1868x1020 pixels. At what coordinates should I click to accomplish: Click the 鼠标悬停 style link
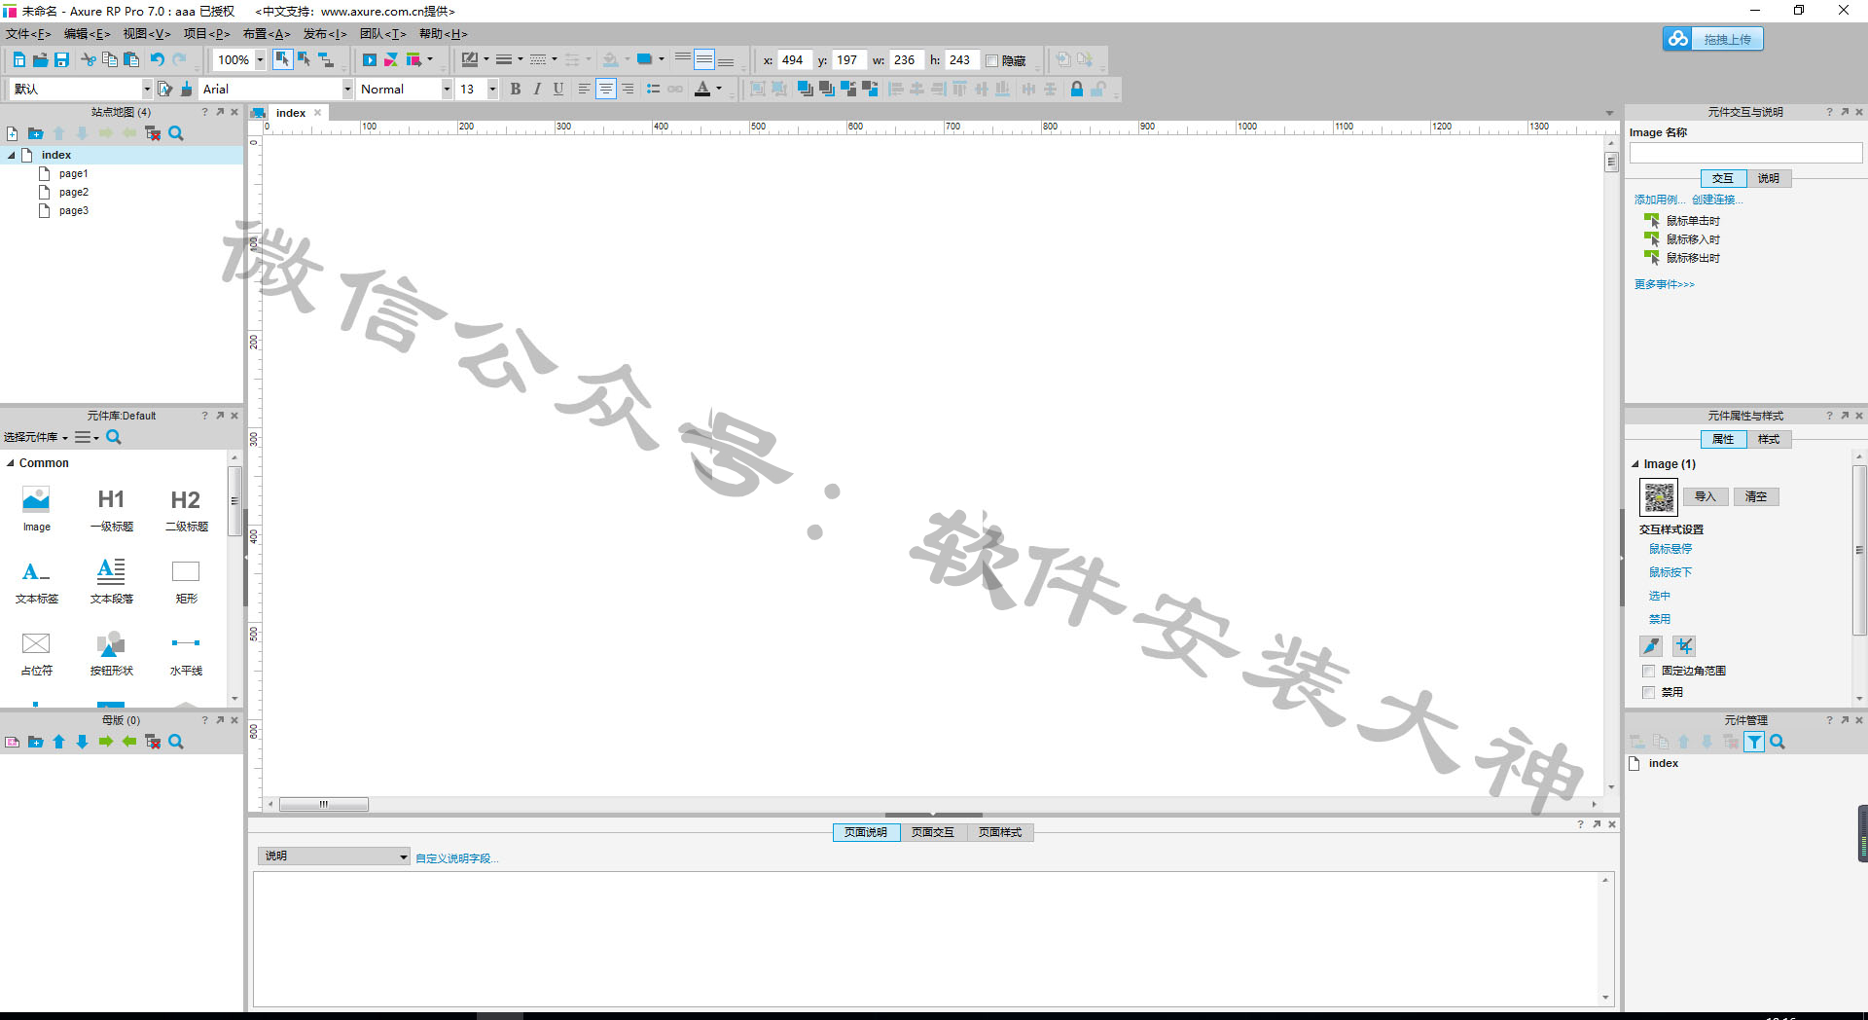(x=1670, y=549)
